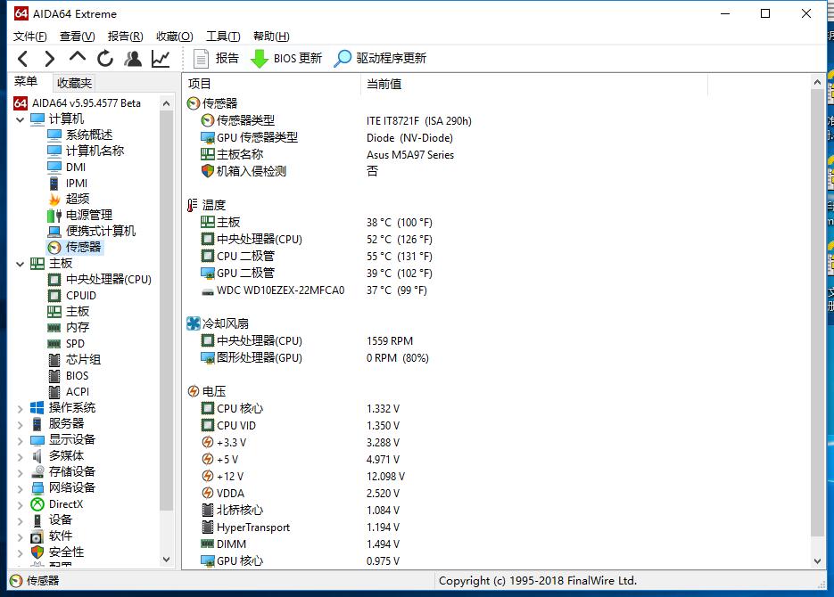Select the DMI tree item
The width and height of the screenshot is (834, 597).
67,168
